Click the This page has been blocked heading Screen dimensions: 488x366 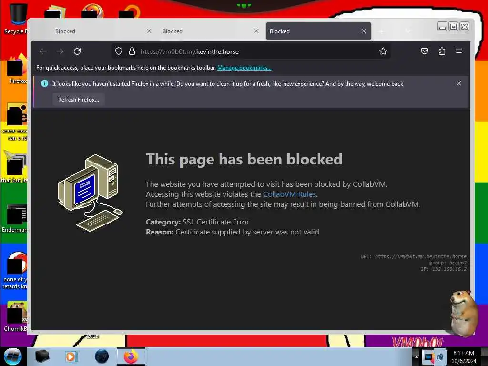[244, 159]
